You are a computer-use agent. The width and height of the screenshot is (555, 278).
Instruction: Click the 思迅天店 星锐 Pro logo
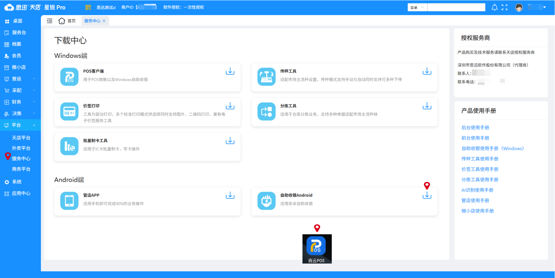[x=35, y=7]
